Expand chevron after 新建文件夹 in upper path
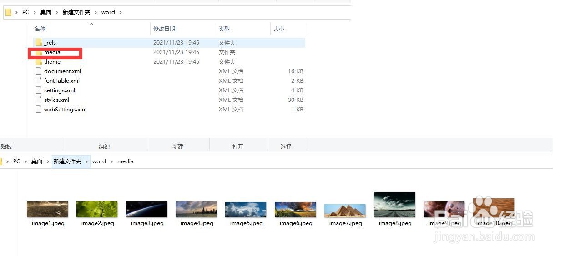The width and height of the screenshot is (565, 256). tap(96, 12)
